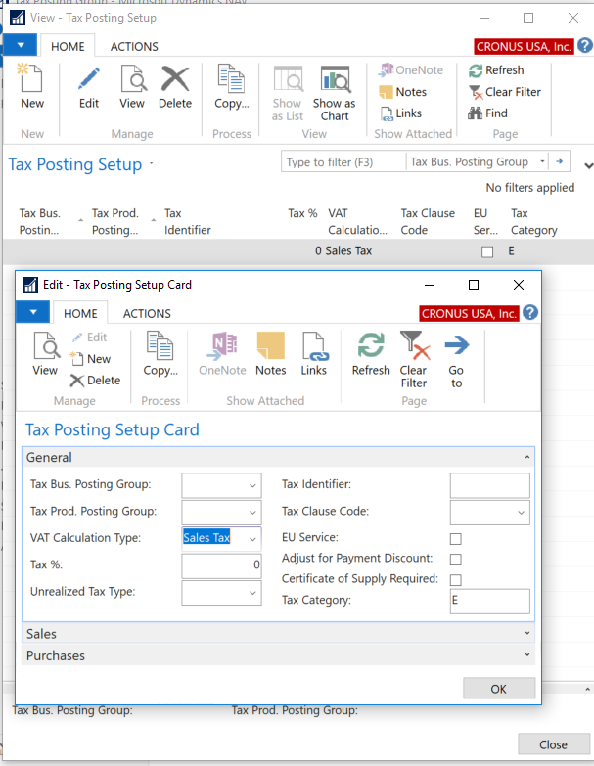Expand the Sales FastTab
Viewport: 594px width, 766px height.
(279, 634)
